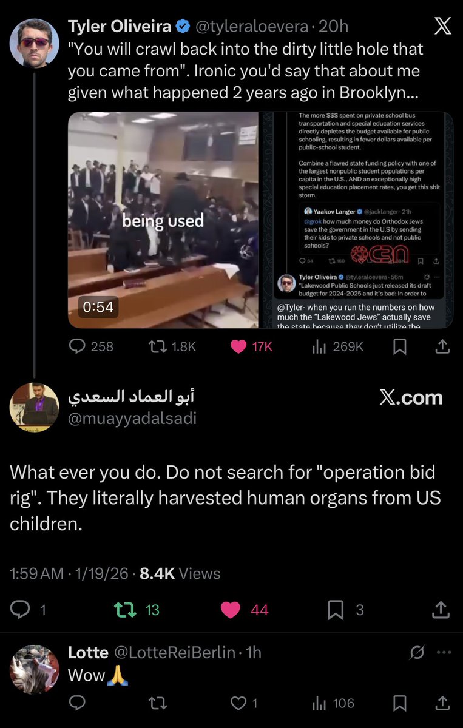Bookmark Tyler Oliveira's post

pos(400,346)
